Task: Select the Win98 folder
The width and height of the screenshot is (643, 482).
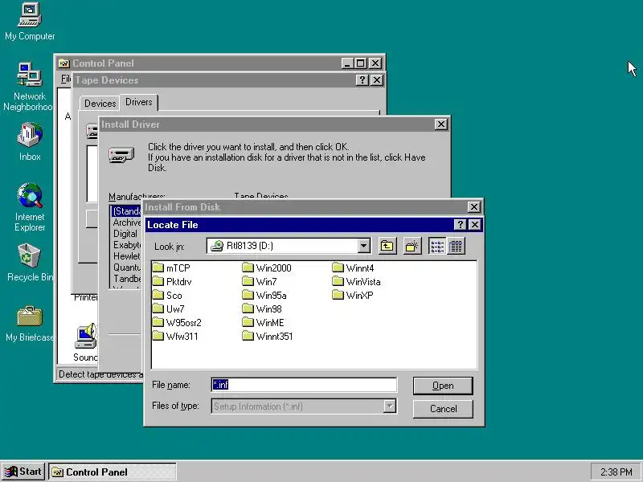Action: point(262,309)
